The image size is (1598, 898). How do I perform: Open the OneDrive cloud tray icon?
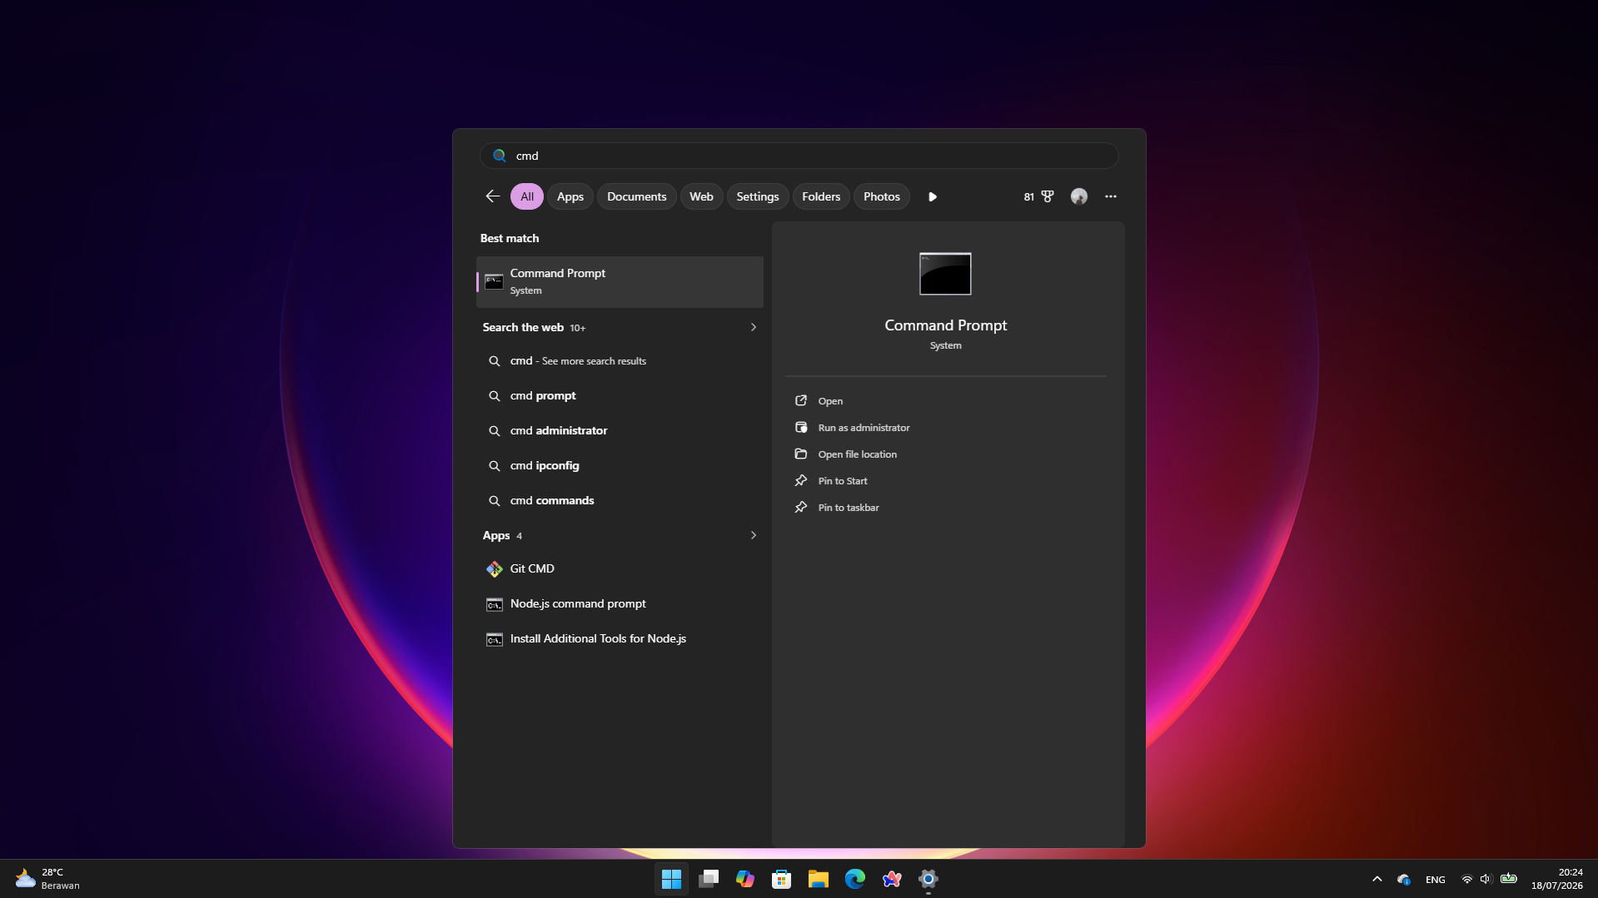(1404, 879)
